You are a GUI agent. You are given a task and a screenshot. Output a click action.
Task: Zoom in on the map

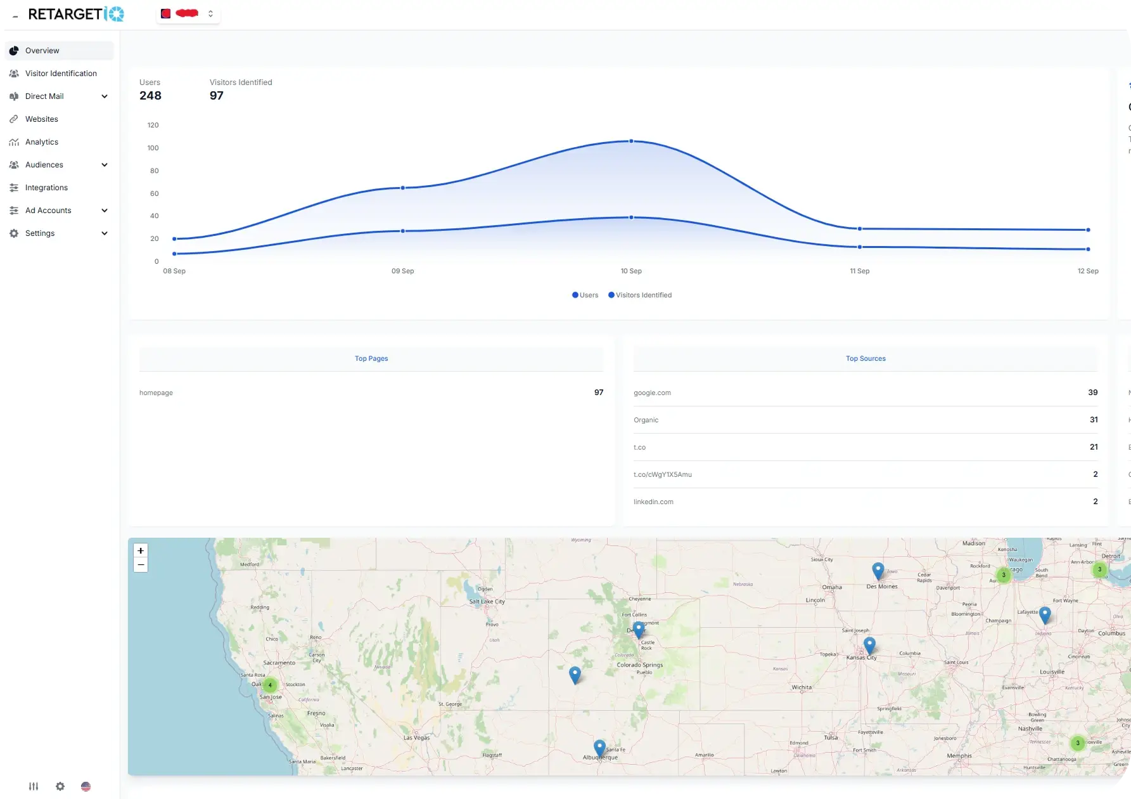point(141,550)
